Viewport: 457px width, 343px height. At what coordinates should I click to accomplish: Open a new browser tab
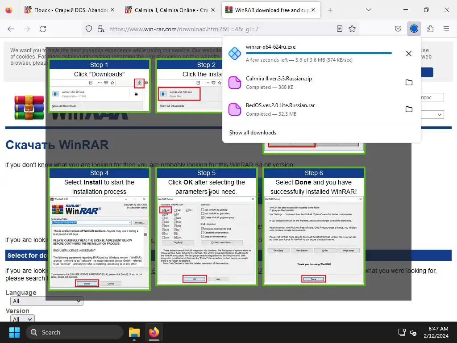point(330,10)
